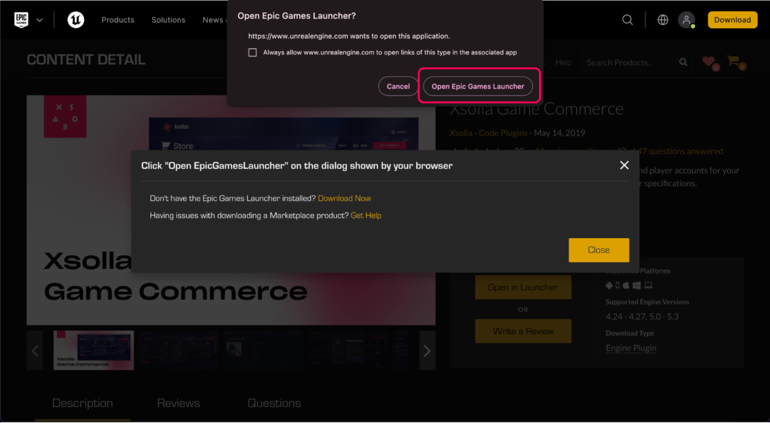
Task: Open the shopping cart icon
Action: coord(734,62)
